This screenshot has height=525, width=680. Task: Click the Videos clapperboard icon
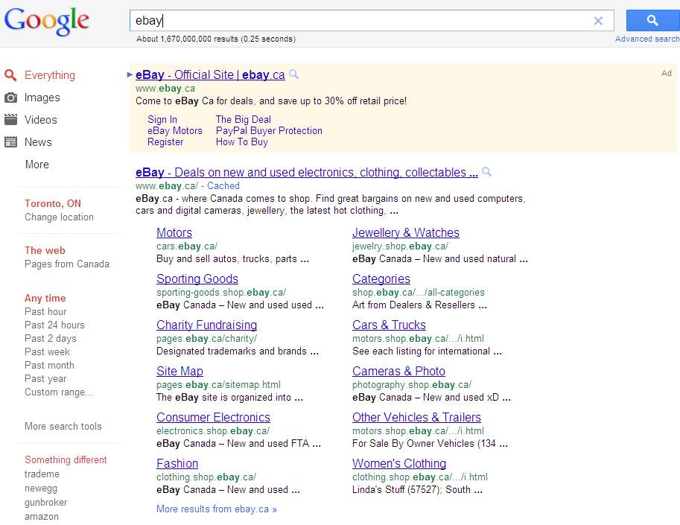point(10,120)
